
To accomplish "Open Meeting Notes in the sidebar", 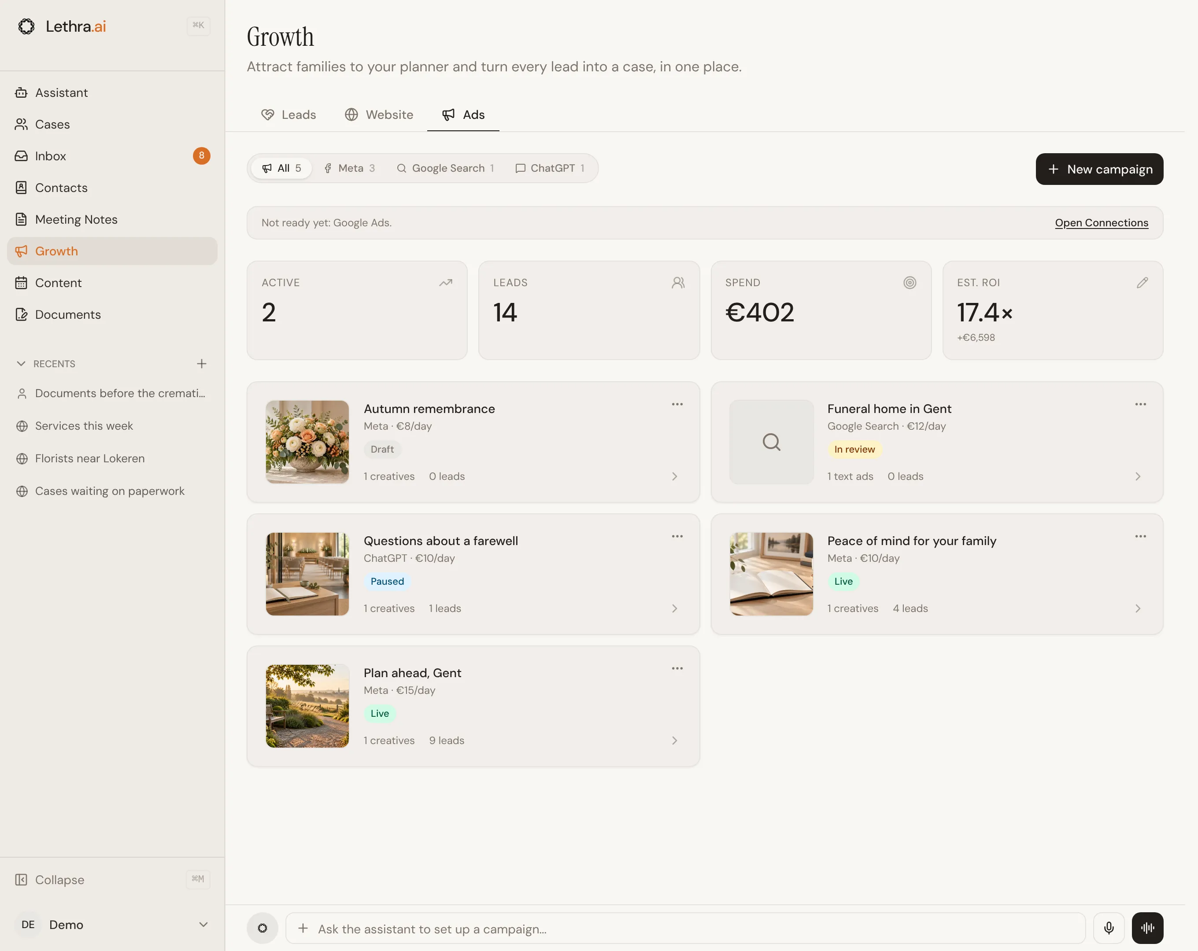I will click(112, 219).
